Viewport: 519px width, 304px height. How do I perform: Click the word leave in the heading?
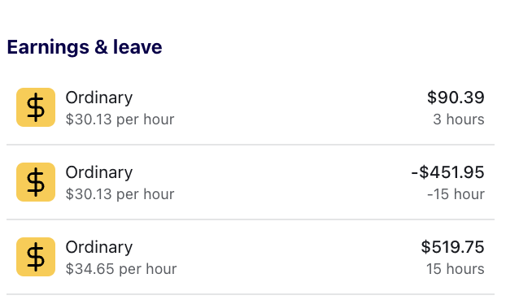(x=137, y=47)
